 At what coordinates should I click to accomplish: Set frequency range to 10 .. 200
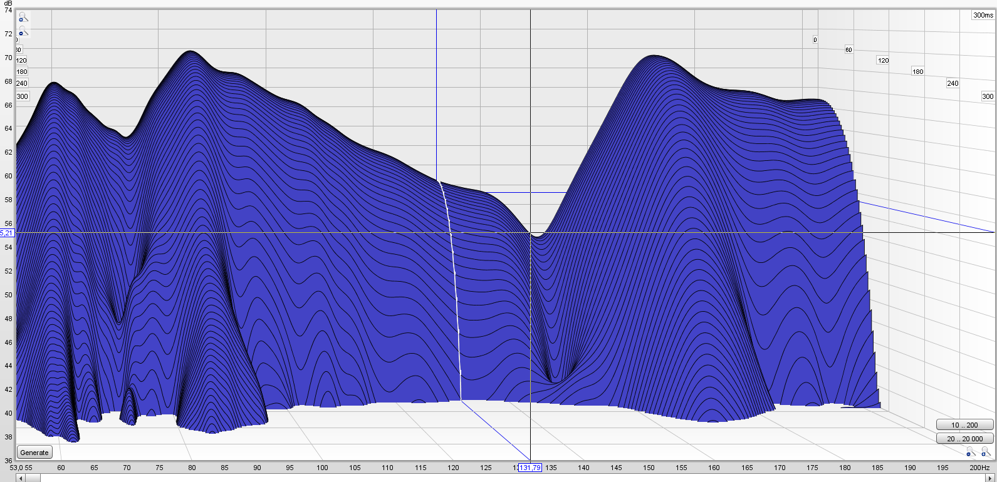(964, 425)
